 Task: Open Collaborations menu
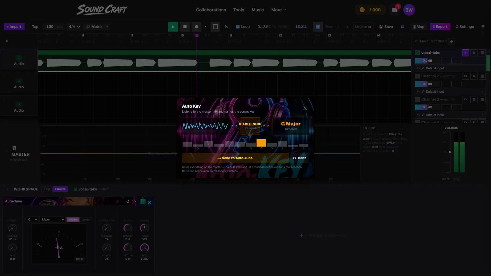pyautogui.click(x=211, y=10)
